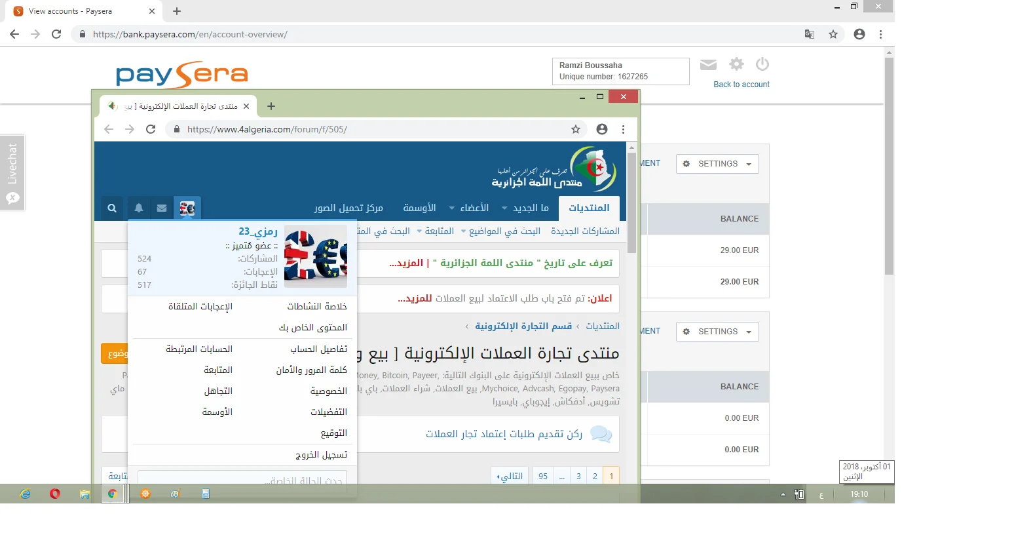Click الأوسمة navigation item
Viewport: 1014px width, 548px height.
[x=419, y=208]
